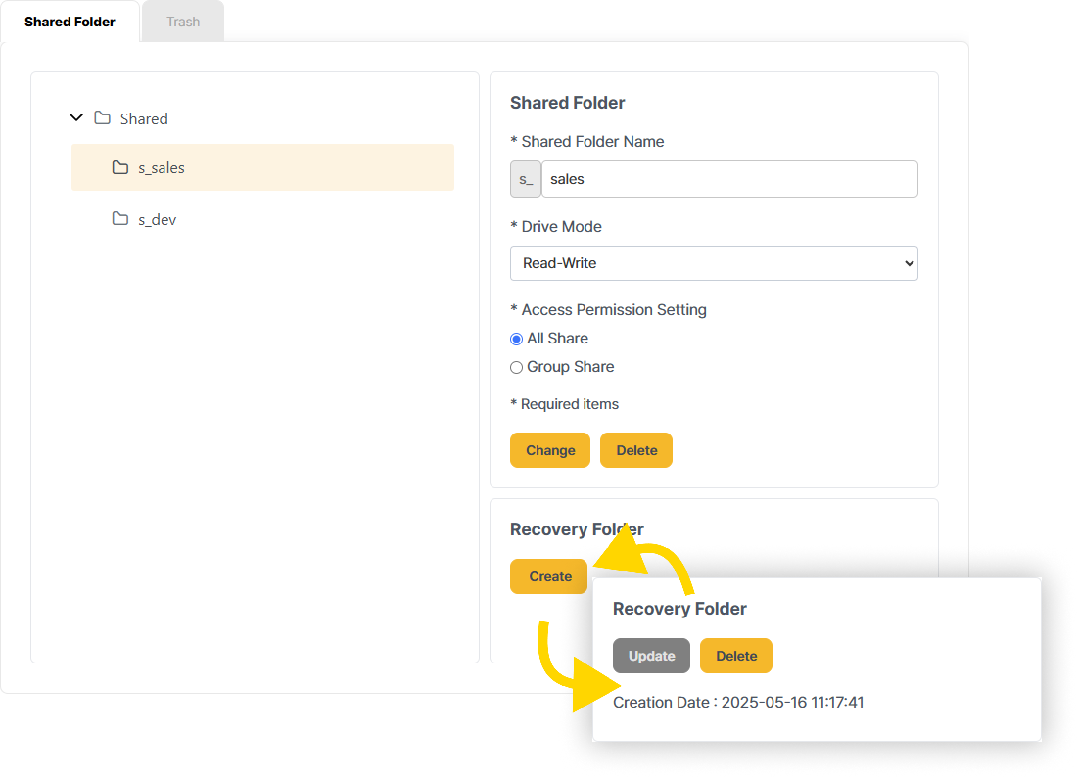Click the s_dev folder icon
The height and width of the screenshot is (777, 1077).
120,219
